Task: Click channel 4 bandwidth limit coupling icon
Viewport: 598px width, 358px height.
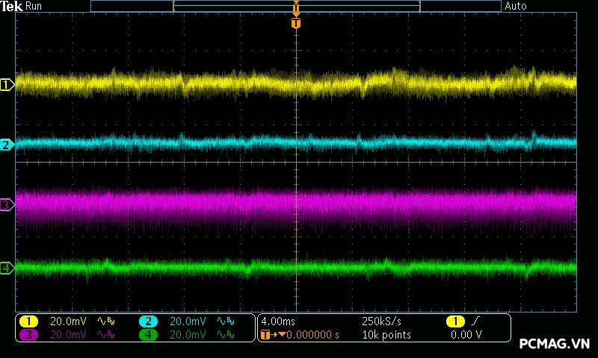Action: coord(224,335)
